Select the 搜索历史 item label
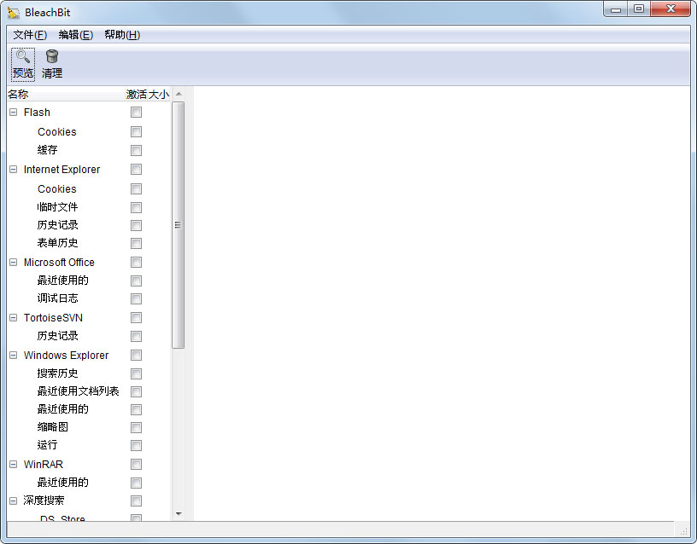The image size is (697, 544). pyautogui.click(x=58, y=373)
